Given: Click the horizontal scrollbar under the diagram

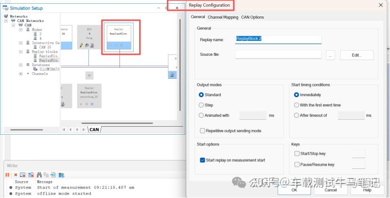Looking at the screenshot, I should point(117,123).
